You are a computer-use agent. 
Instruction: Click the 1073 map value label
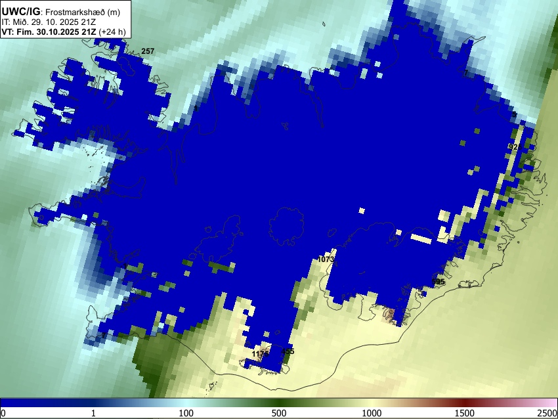(x=326, y=259)
